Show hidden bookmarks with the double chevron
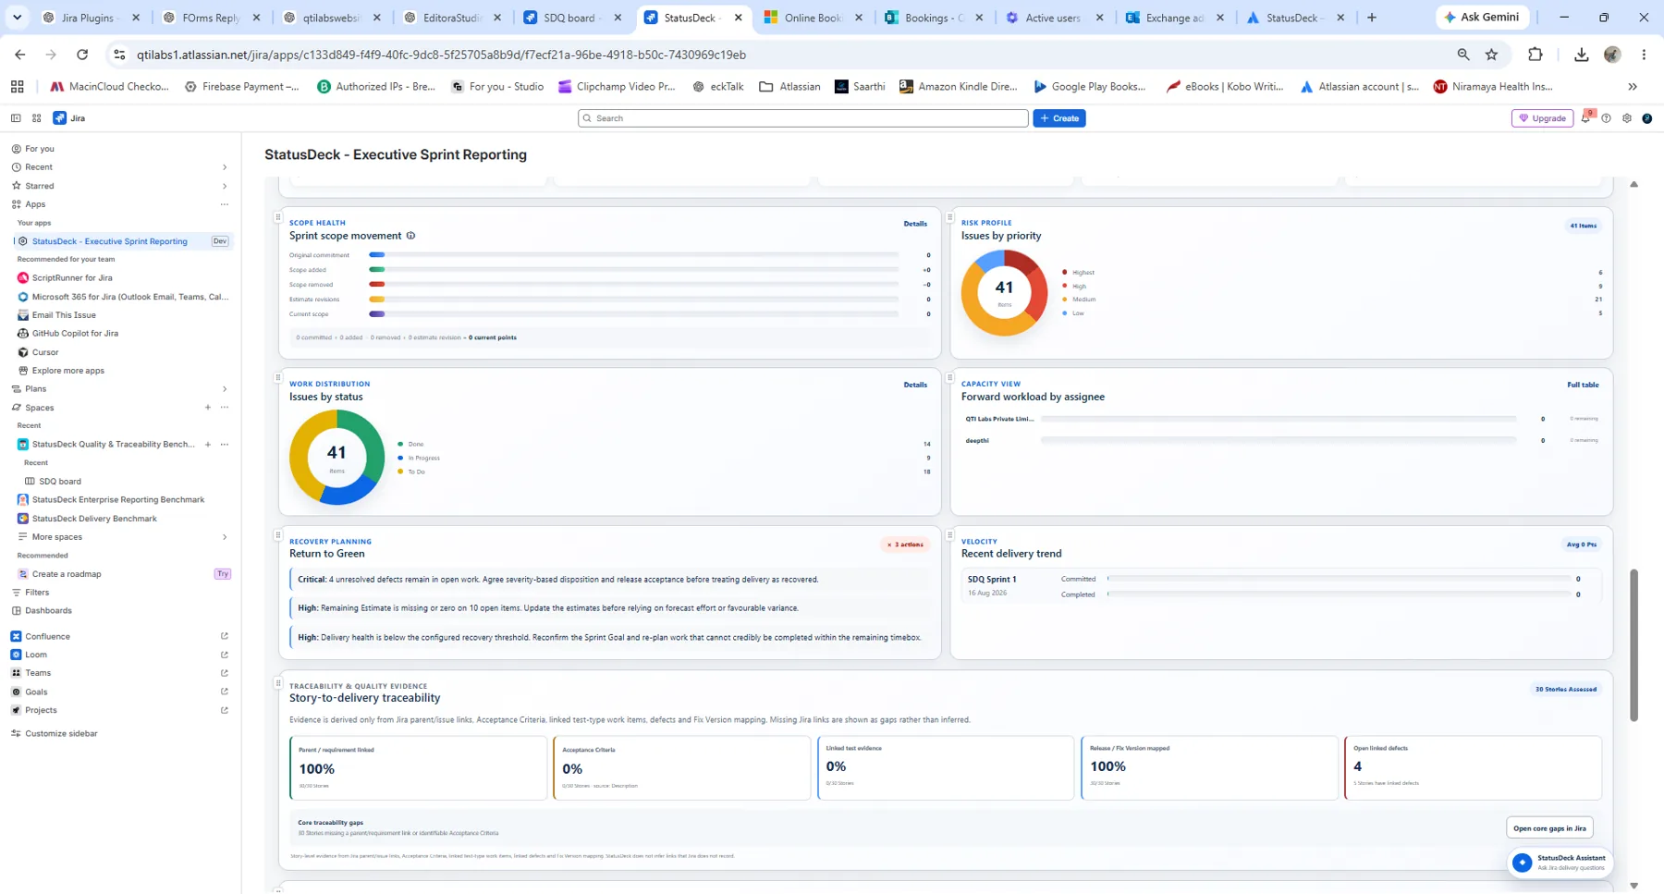 pos(1633,87)
